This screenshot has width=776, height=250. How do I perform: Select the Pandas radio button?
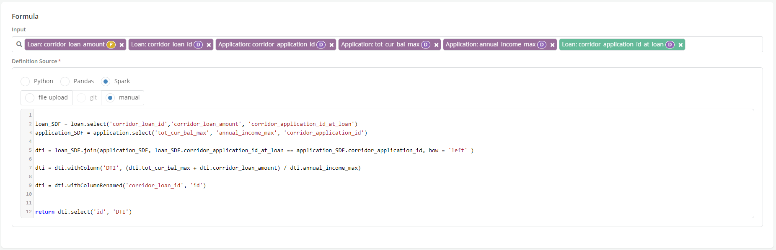pos(65,81)
